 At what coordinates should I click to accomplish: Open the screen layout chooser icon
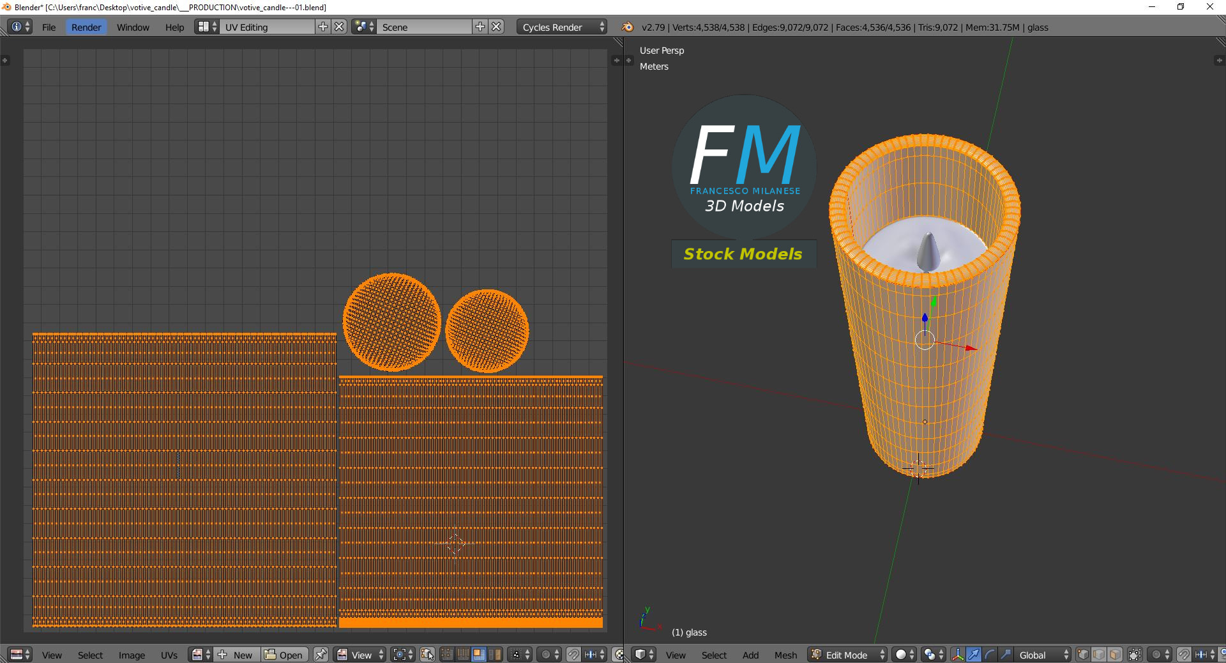coord(207,27)
